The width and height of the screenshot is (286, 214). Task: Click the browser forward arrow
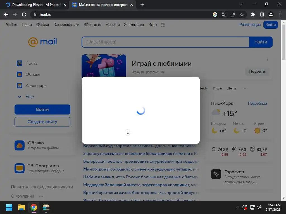pyautogui.click(x=15, y=14)
